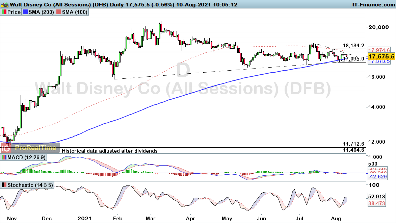Screen dimensions: 396x223
Task: Click the 14,000 price axis label
Action: [377, 107]
